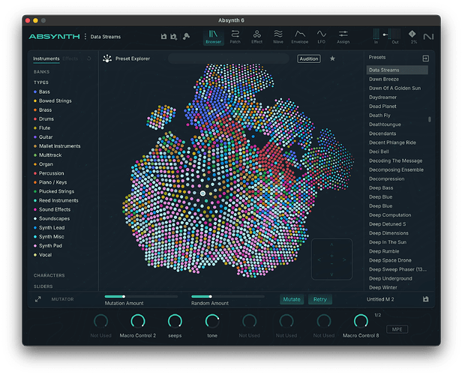Click the tone macro knob
The image size is (462, 375).
coord(212,321)
